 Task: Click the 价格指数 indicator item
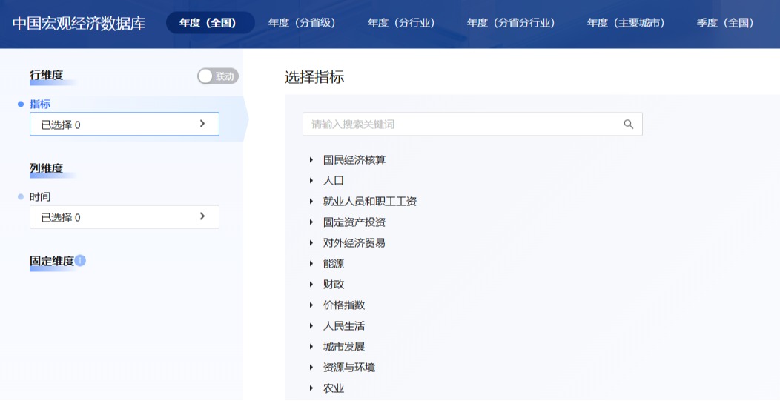click(x=344, y=305)
